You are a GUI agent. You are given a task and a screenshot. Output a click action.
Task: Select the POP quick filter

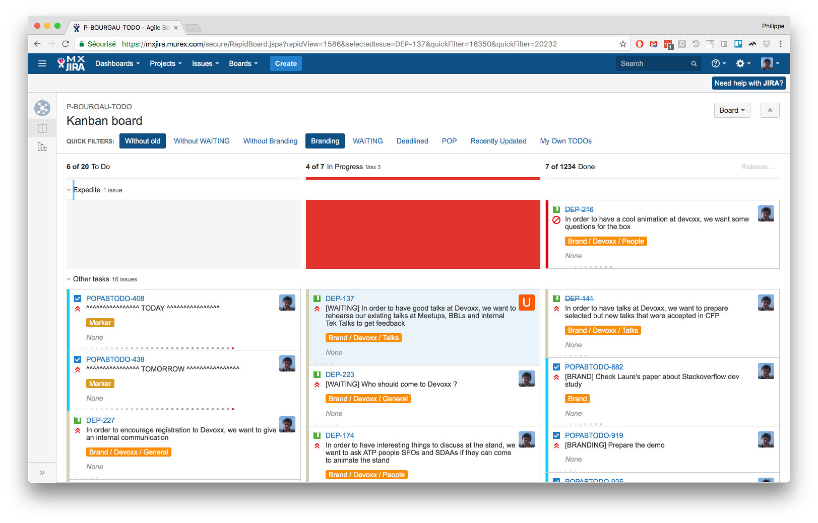[x=449, y=141]
